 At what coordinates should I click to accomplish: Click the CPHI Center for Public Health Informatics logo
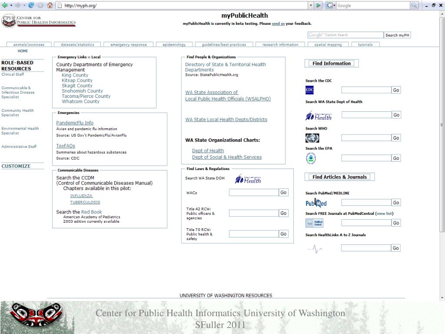39,21
